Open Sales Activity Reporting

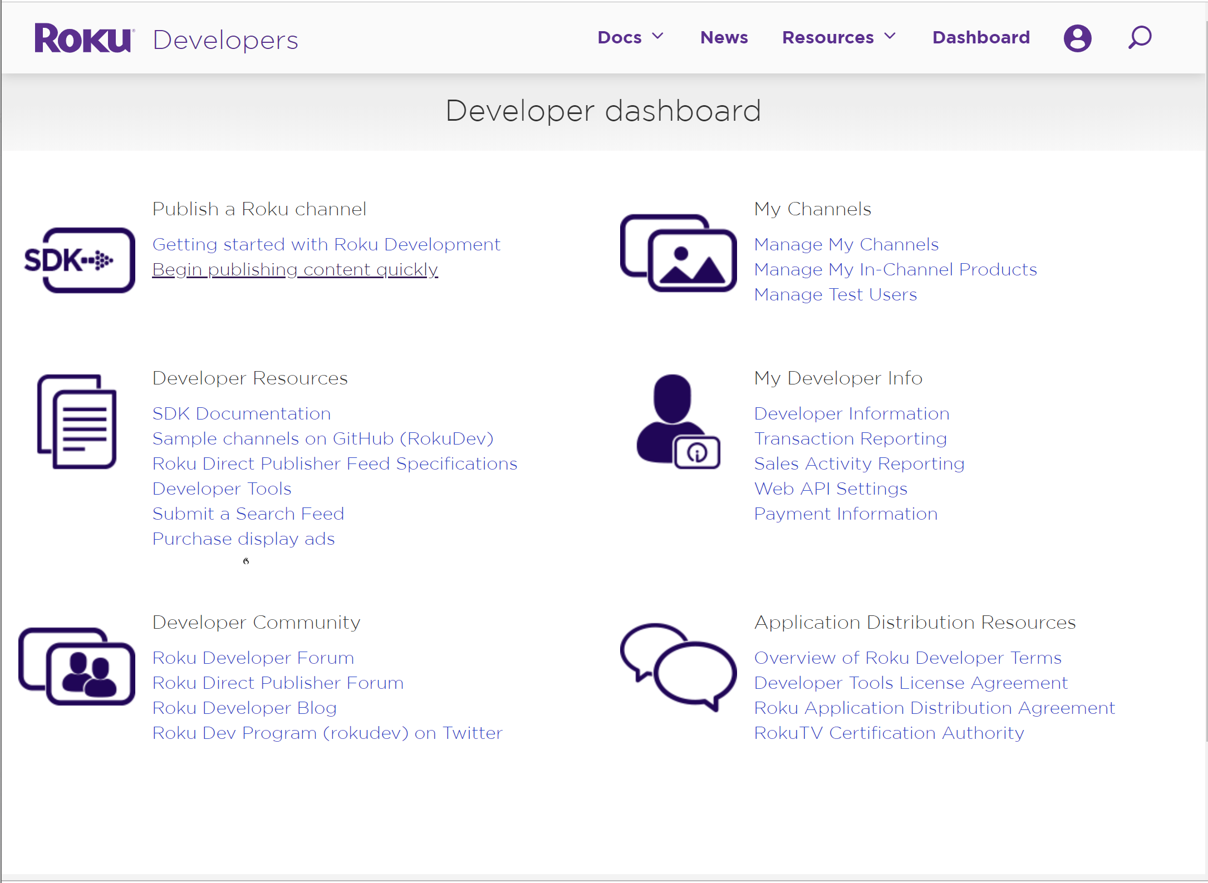[859, 463]
